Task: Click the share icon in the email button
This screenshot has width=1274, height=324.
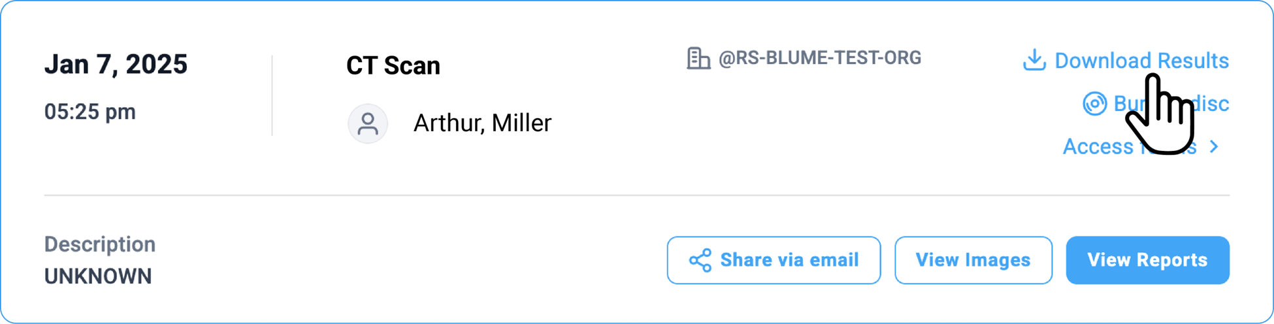Action: point(700,260)
